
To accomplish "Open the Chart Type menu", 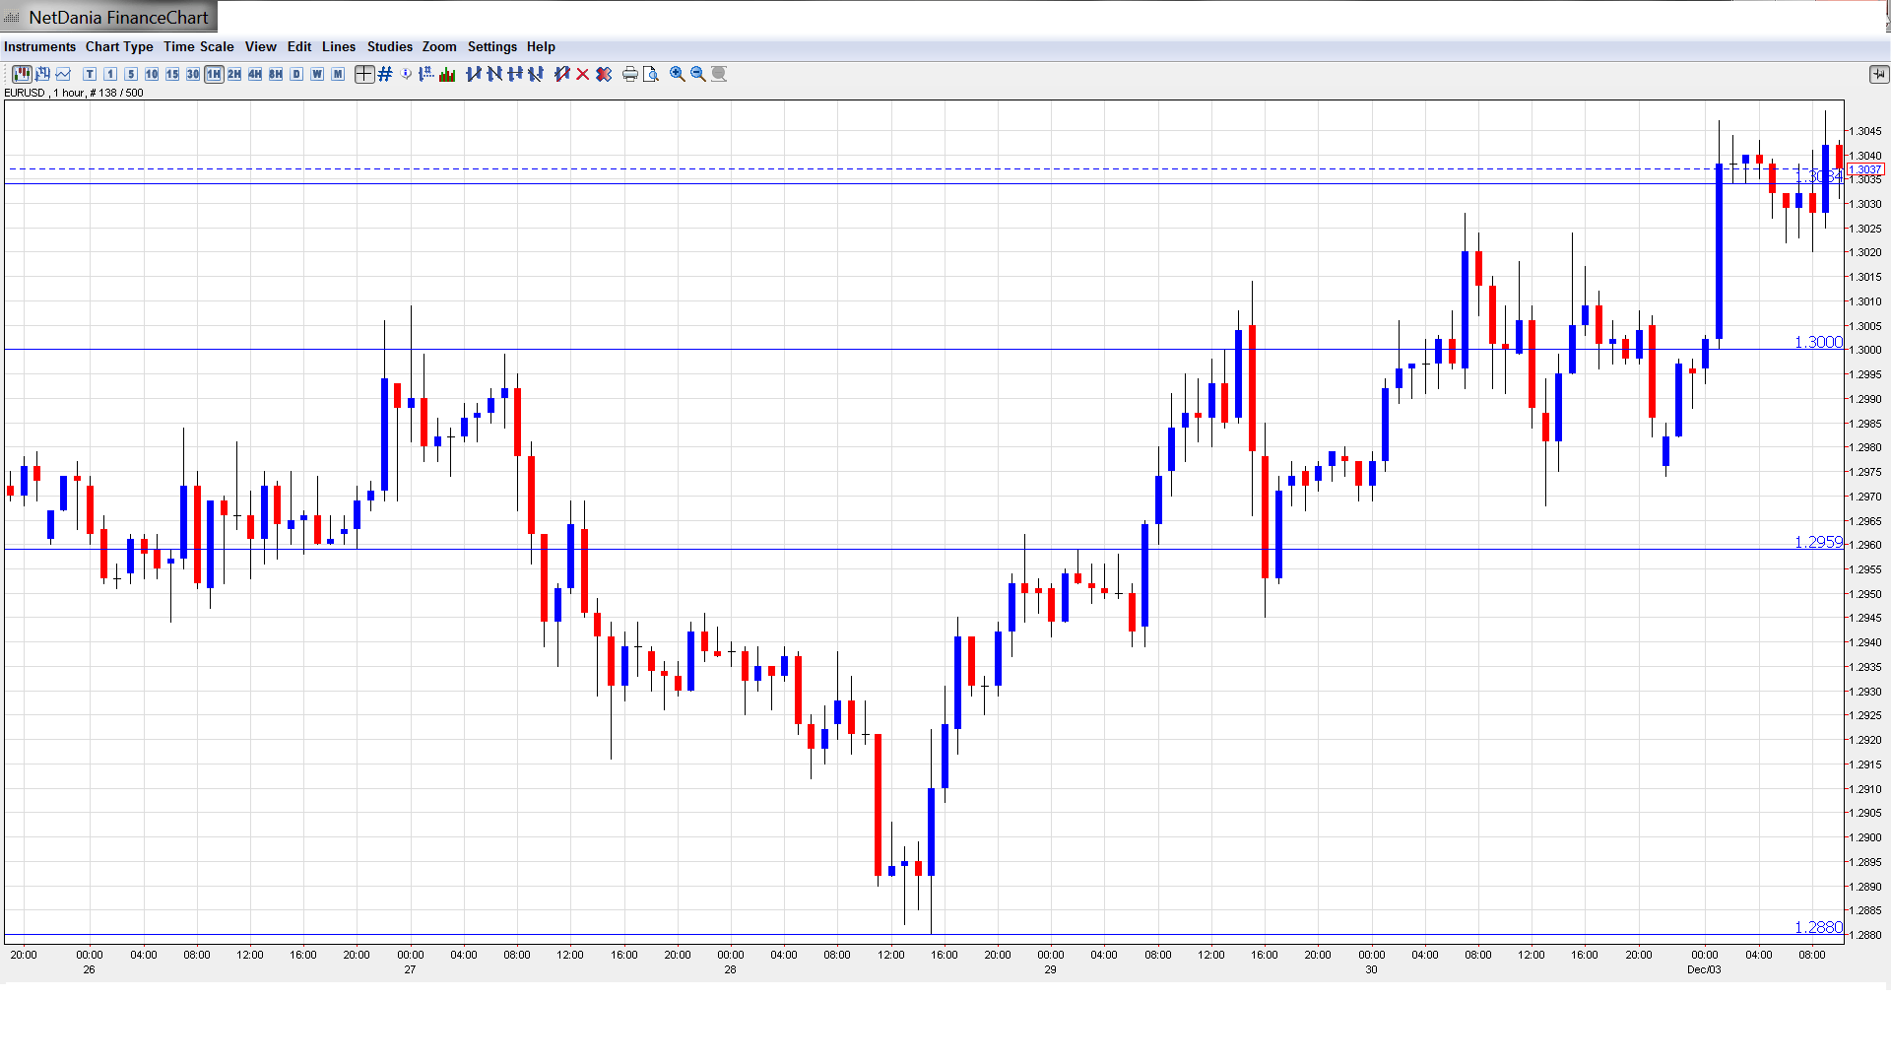I will (119, 46).
